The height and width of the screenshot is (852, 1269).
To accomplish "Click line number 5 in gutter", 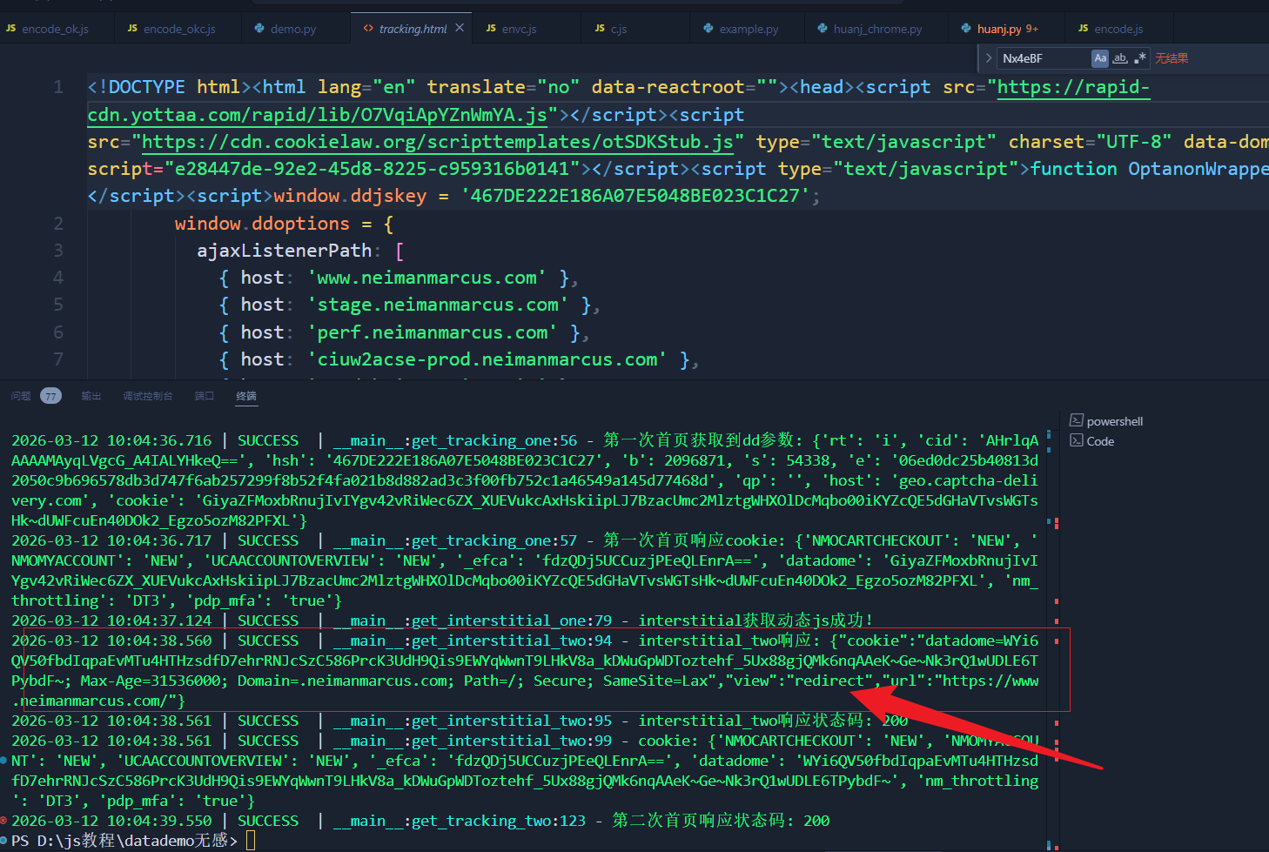I will click(58, 305).
